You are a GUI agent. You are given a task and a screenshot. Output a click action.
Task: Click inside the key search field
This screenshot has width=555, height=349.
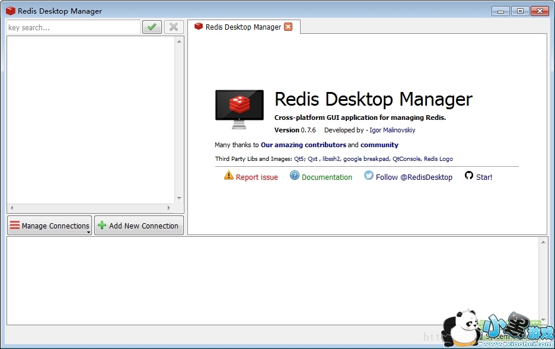click(72, 27)
